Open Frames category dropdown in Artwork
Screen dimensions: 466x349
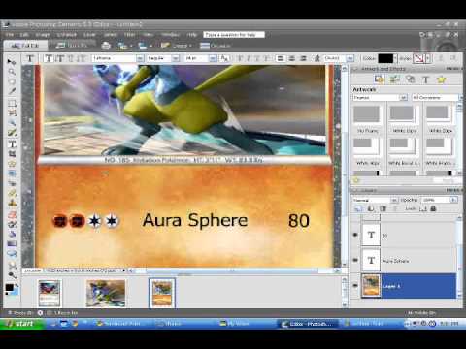tap(403, 97)
